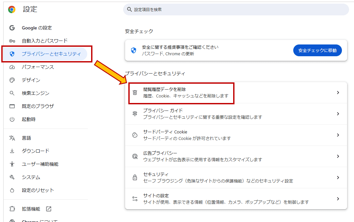Click the サードパーティ Cookie icon
Image resolution: width=354 pixels, height=222 pixels.
tap(135, 135)
